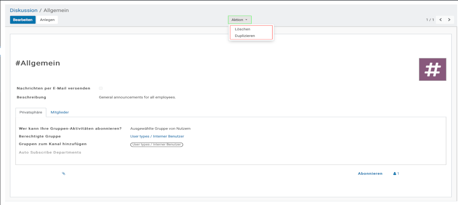Switch to the Mitglieder tab
This screenshot has width=458, height=205.
(60, 113)
